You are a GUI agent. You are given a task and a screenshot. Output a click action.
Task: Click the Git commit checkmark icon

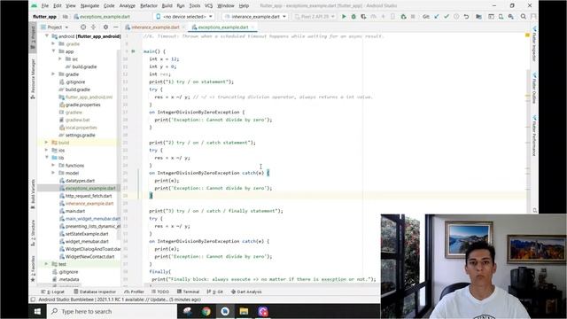coord(447,17)
